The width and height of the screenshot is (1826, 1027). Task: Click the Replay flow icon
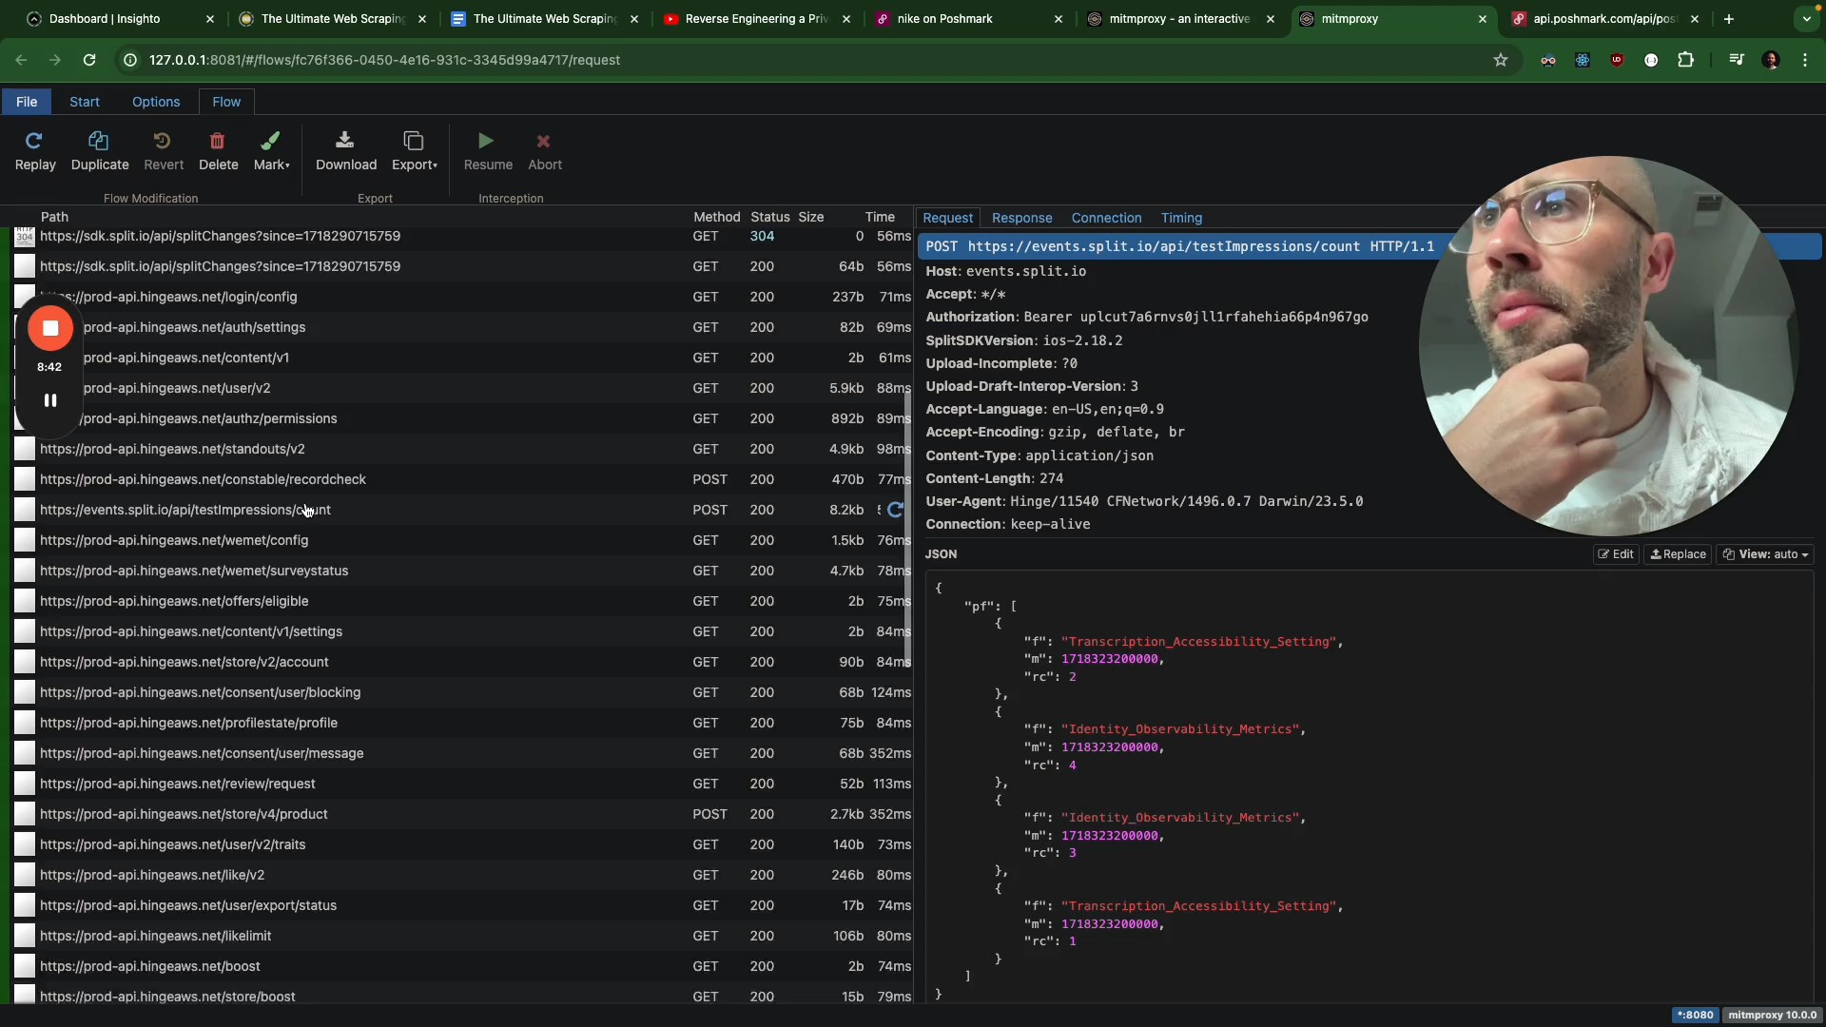coord(35,142)
